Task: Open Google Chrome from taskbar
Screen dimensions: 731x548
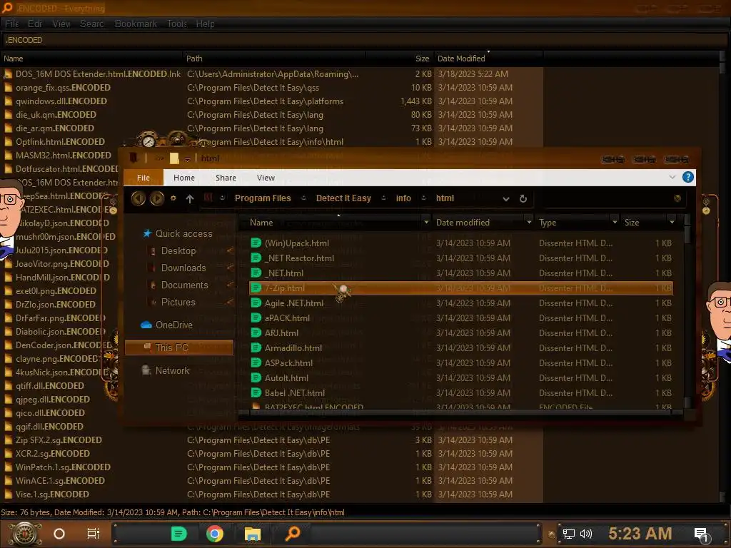Action: pos(215,534)
